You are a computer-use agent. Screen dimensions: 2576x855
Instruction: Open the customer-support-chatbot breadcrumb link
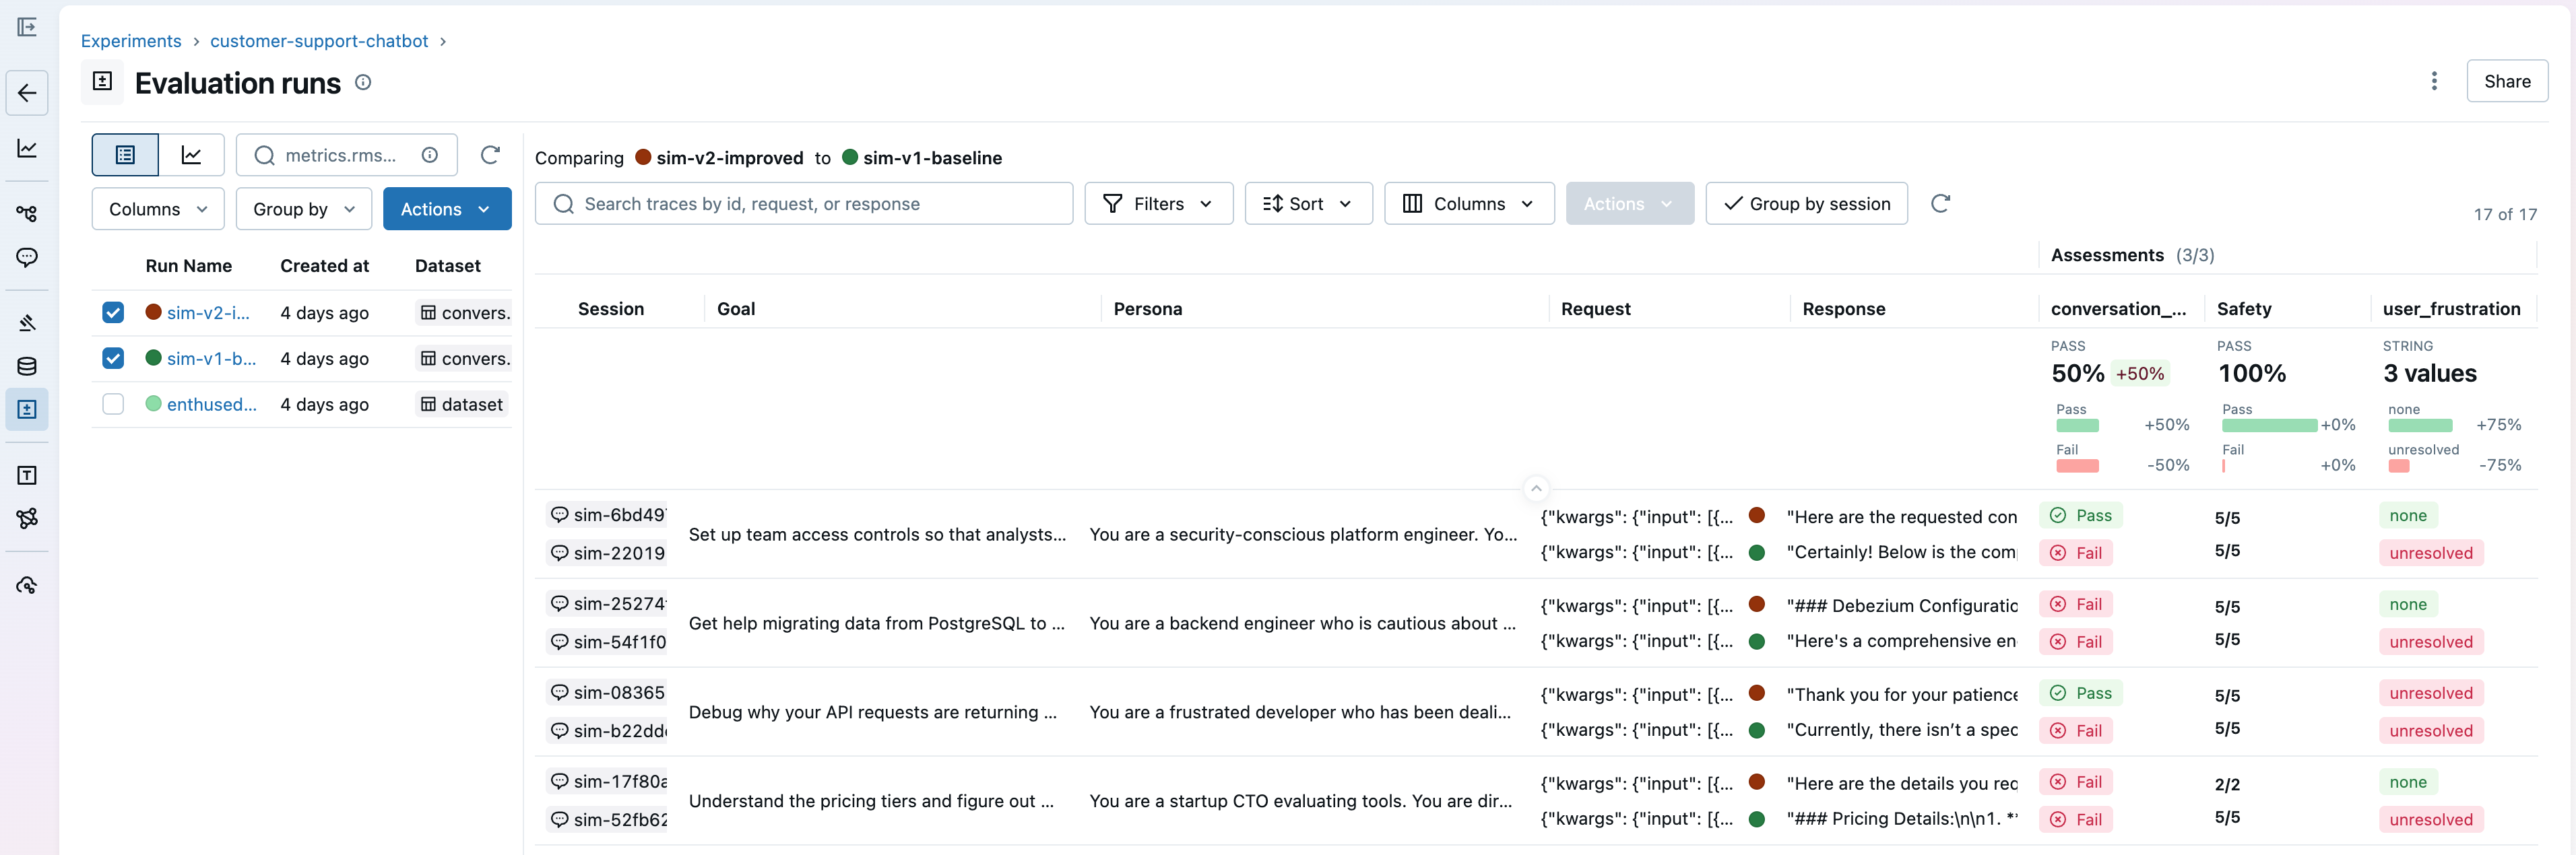(x=319, y=41)
